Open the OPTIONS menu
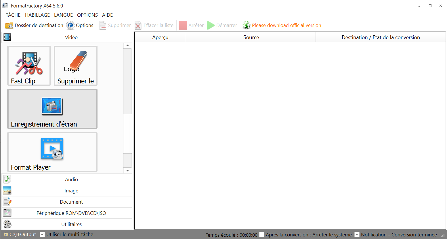Image resolution: width=447 pixels, height=239 pixels. [87, 15]
